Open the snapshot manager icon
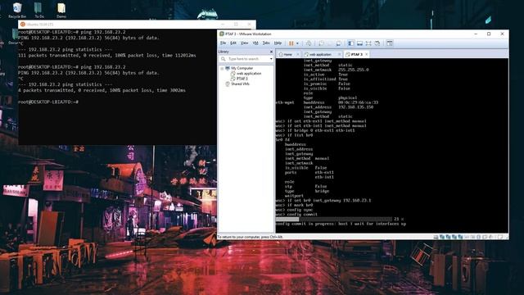The height and width of the screenshot is (295, 524). [338, 43]
